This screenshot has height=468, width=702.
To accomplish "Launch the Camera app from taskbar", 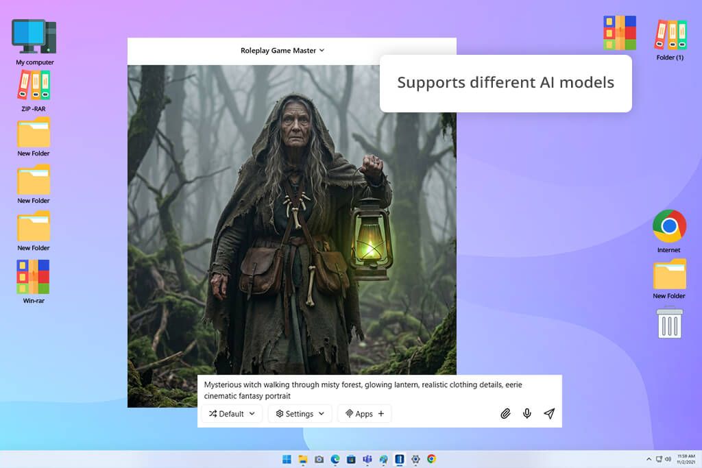I will pos(319,459).
